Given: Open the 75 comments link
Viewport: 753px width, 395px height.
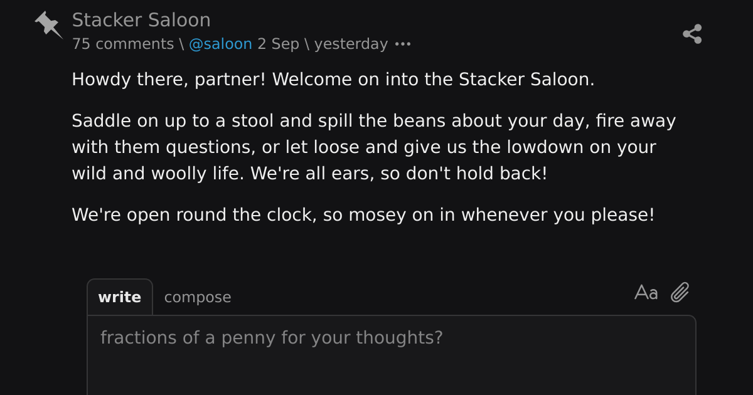Looking at the screenshot, I should click(122, 44).
